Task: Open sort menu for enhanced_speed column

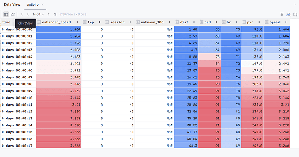Action: 77,22
